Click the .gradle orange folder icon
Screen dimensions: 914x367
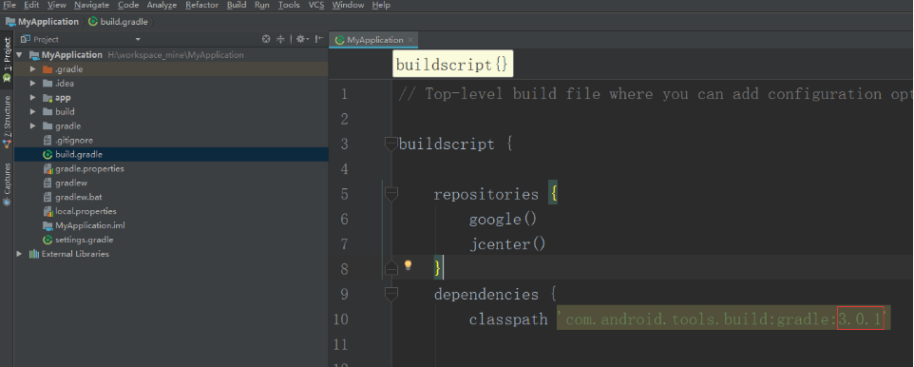pyautogui.click(x=48, y=69)
